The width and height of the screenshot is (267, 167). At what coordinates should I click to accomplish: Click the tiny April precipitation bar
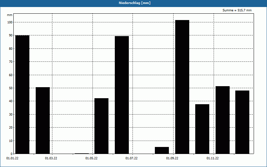click(x=82, y=154)
